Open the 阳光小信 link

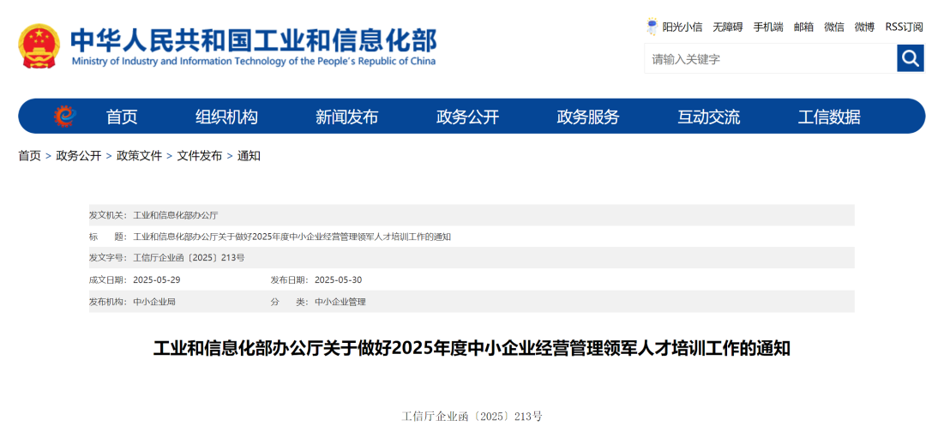click(682, 27)
